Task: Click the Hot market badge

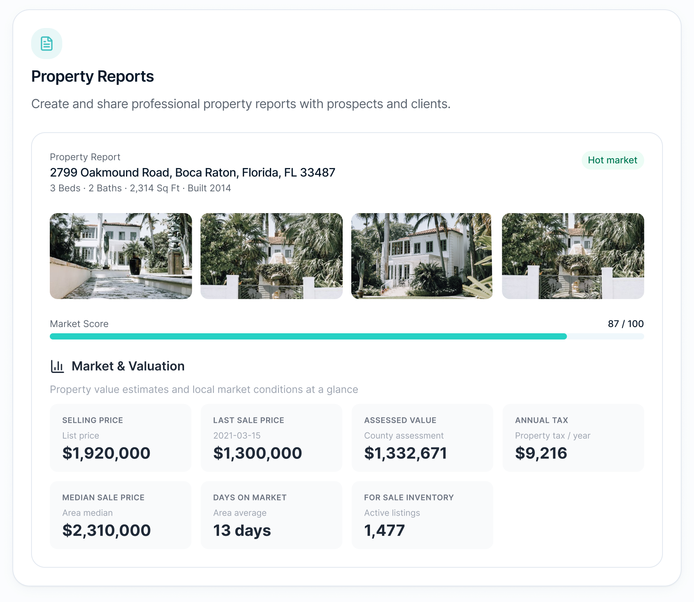Action: (613, 160)
